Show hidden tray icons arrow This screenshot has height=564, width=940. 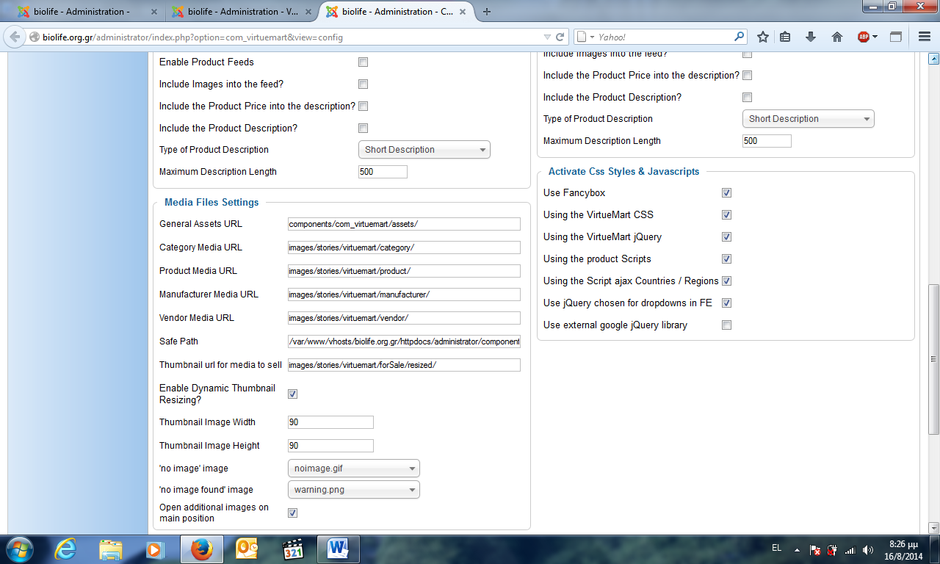pyautogui.click(x=797, y=549)
